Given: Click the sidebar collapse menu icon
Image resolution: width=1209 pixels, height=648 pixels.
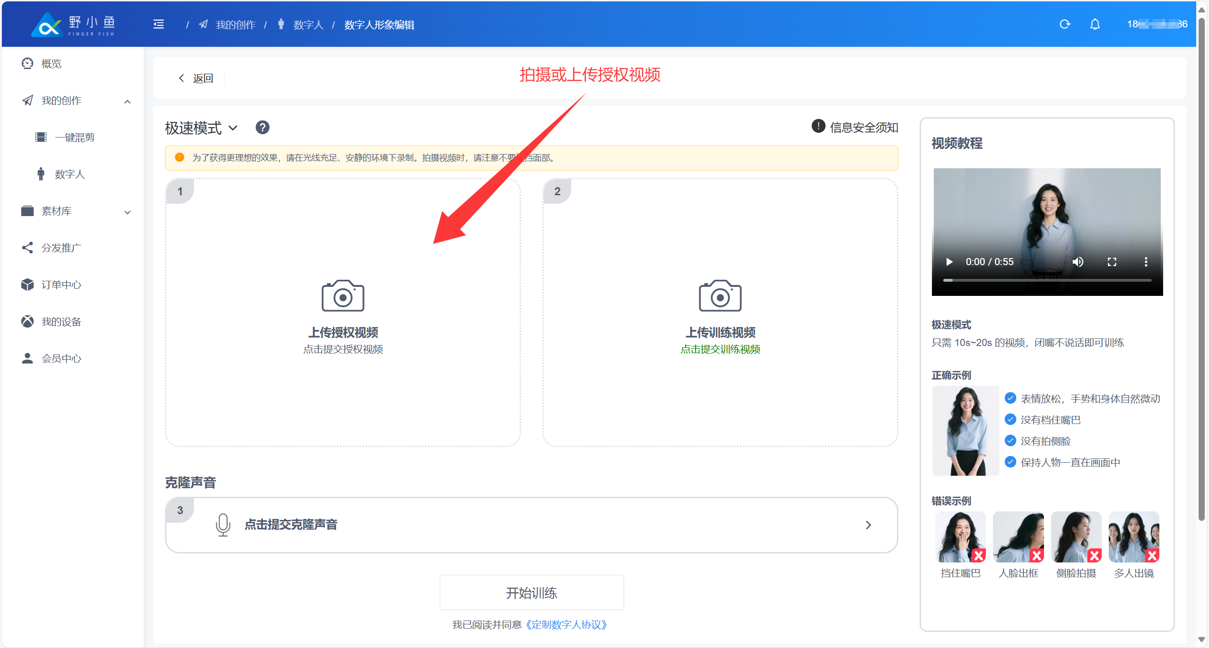Looking at the screenshot, I should [158, 24].
